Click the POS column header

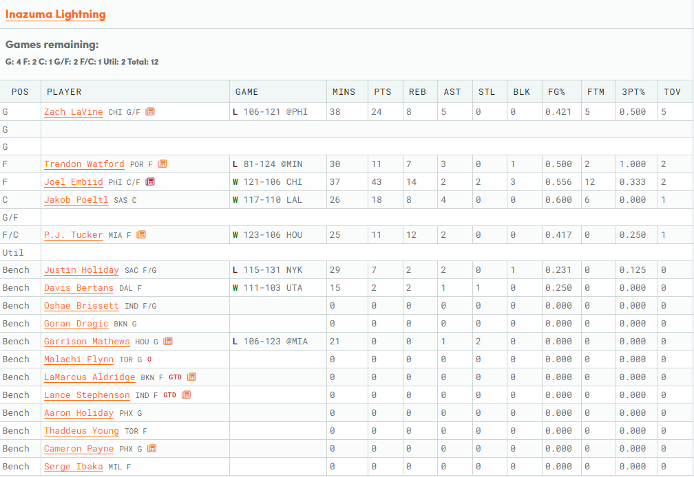tap(20, 92)
